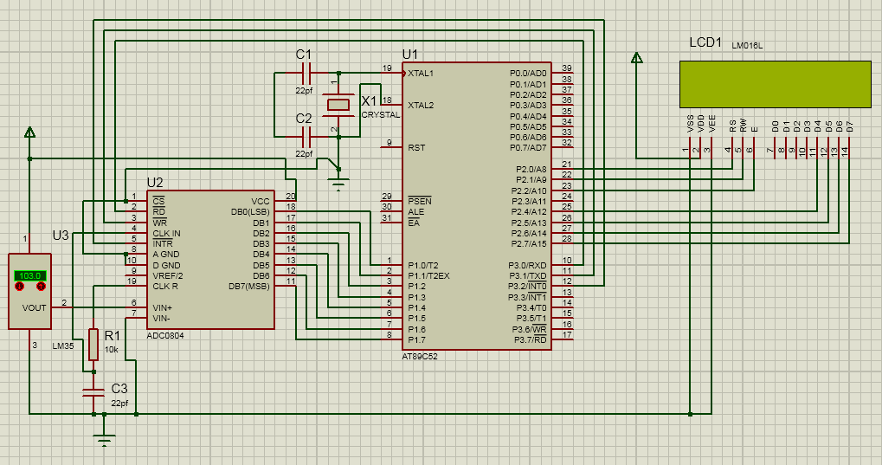This screenshot has width=882, height=465.
Task: Select the AT89C52 microcontroller body
Action: pos(476,206)
